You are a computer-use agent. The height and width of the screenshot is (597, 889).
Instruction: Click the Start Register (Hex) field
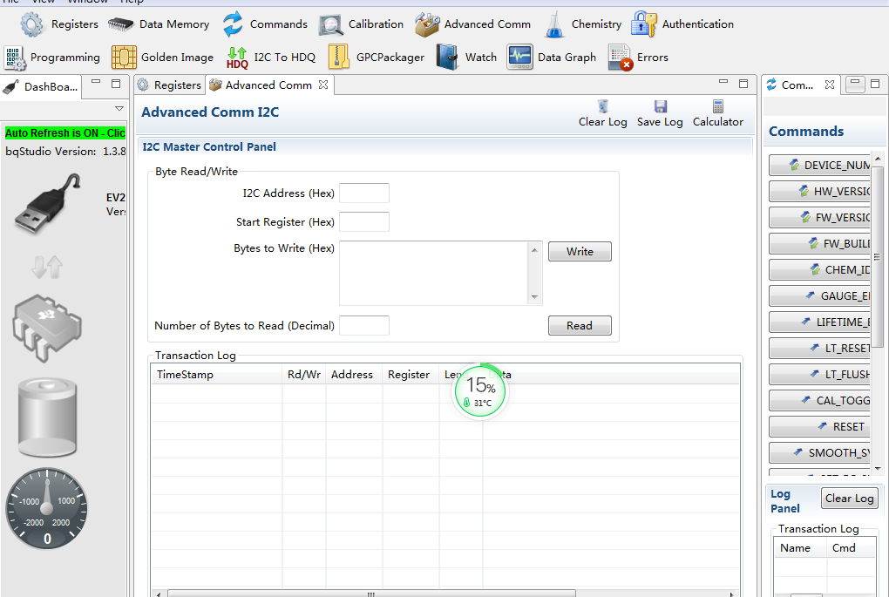(x=364, y=221)
